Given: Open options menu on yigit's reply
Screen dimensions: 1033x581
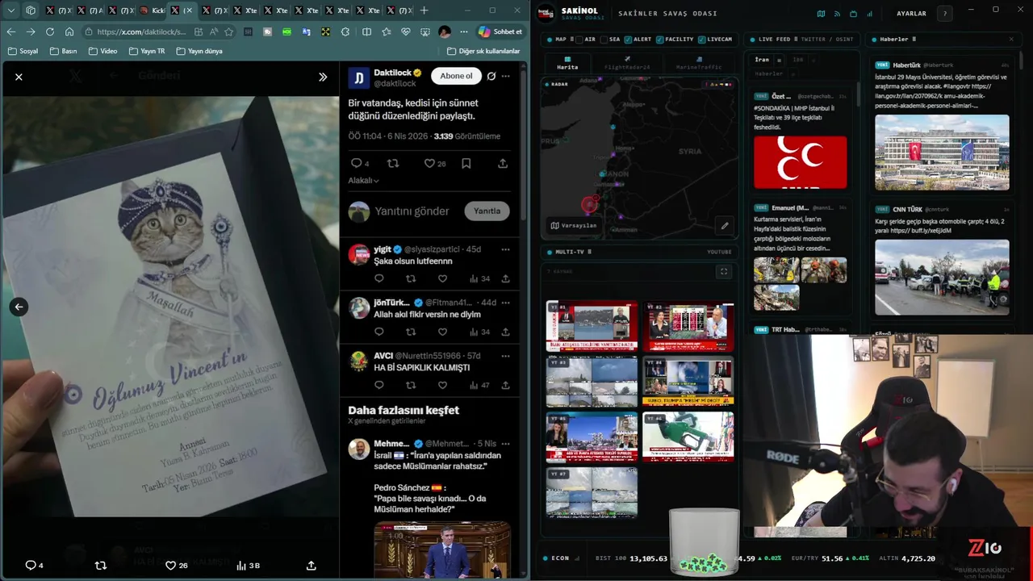Looking at the screenshot, I should coord(505,249).
